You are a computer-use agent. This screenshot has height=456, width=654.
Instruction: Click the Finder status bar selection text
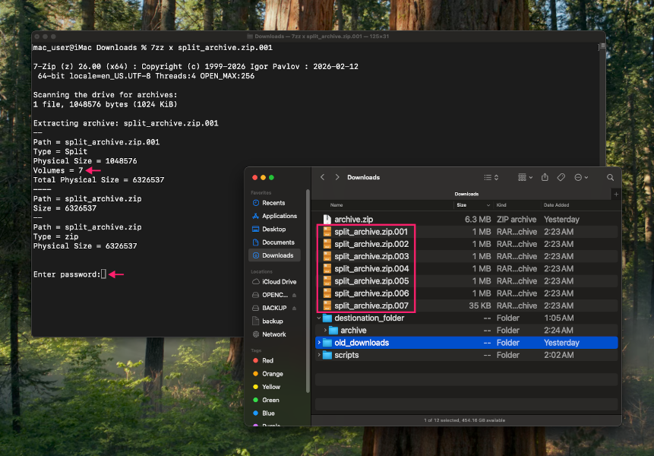(x=464, y=420)
